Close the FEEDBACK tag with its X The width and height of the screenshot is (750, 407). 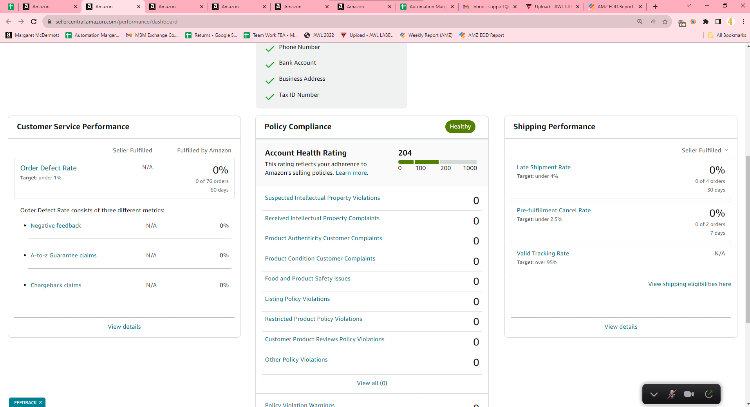coord(41,402)
